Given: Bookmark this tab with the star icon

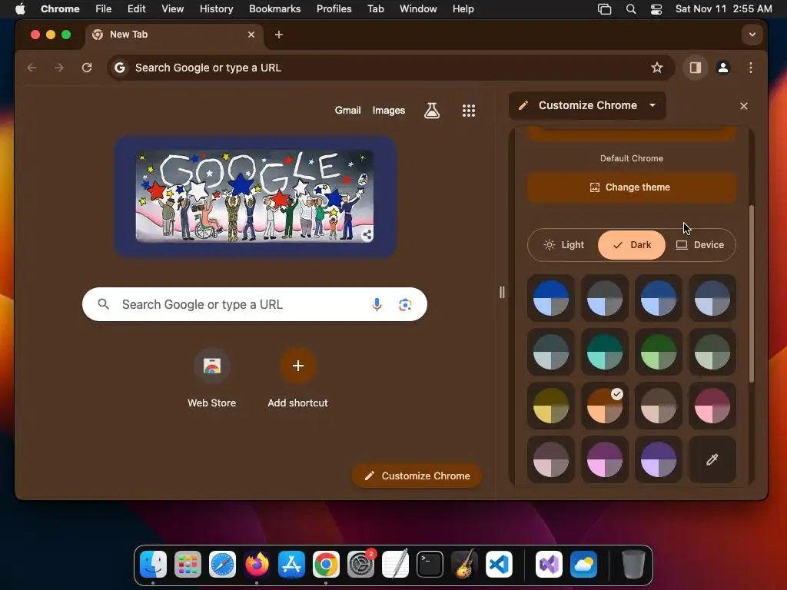Looking at the screenshot, I should click(656, 68).
